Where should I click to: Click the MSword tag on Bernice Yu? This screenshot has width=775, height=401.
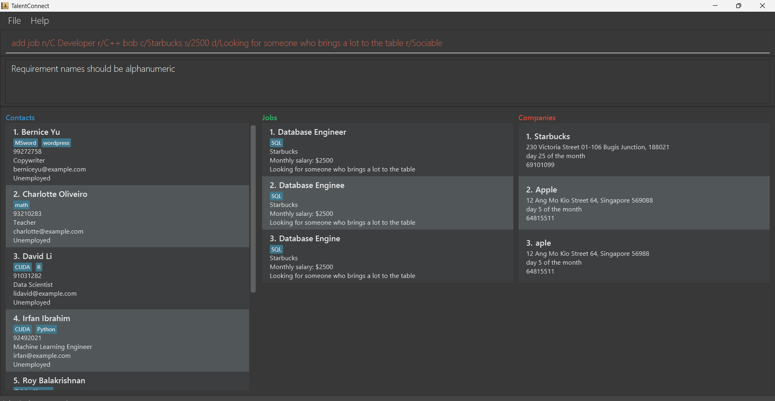26,143
